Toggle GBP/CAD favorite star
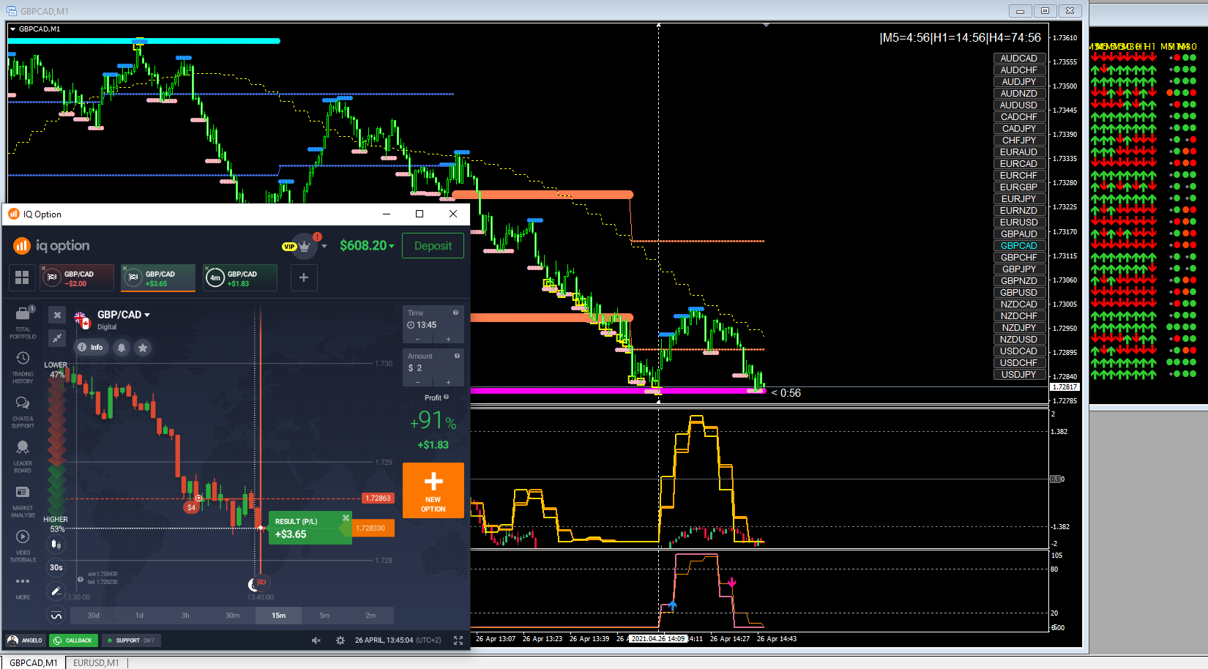Screen dimensions: 1208x669 click(x=143, y=347)
